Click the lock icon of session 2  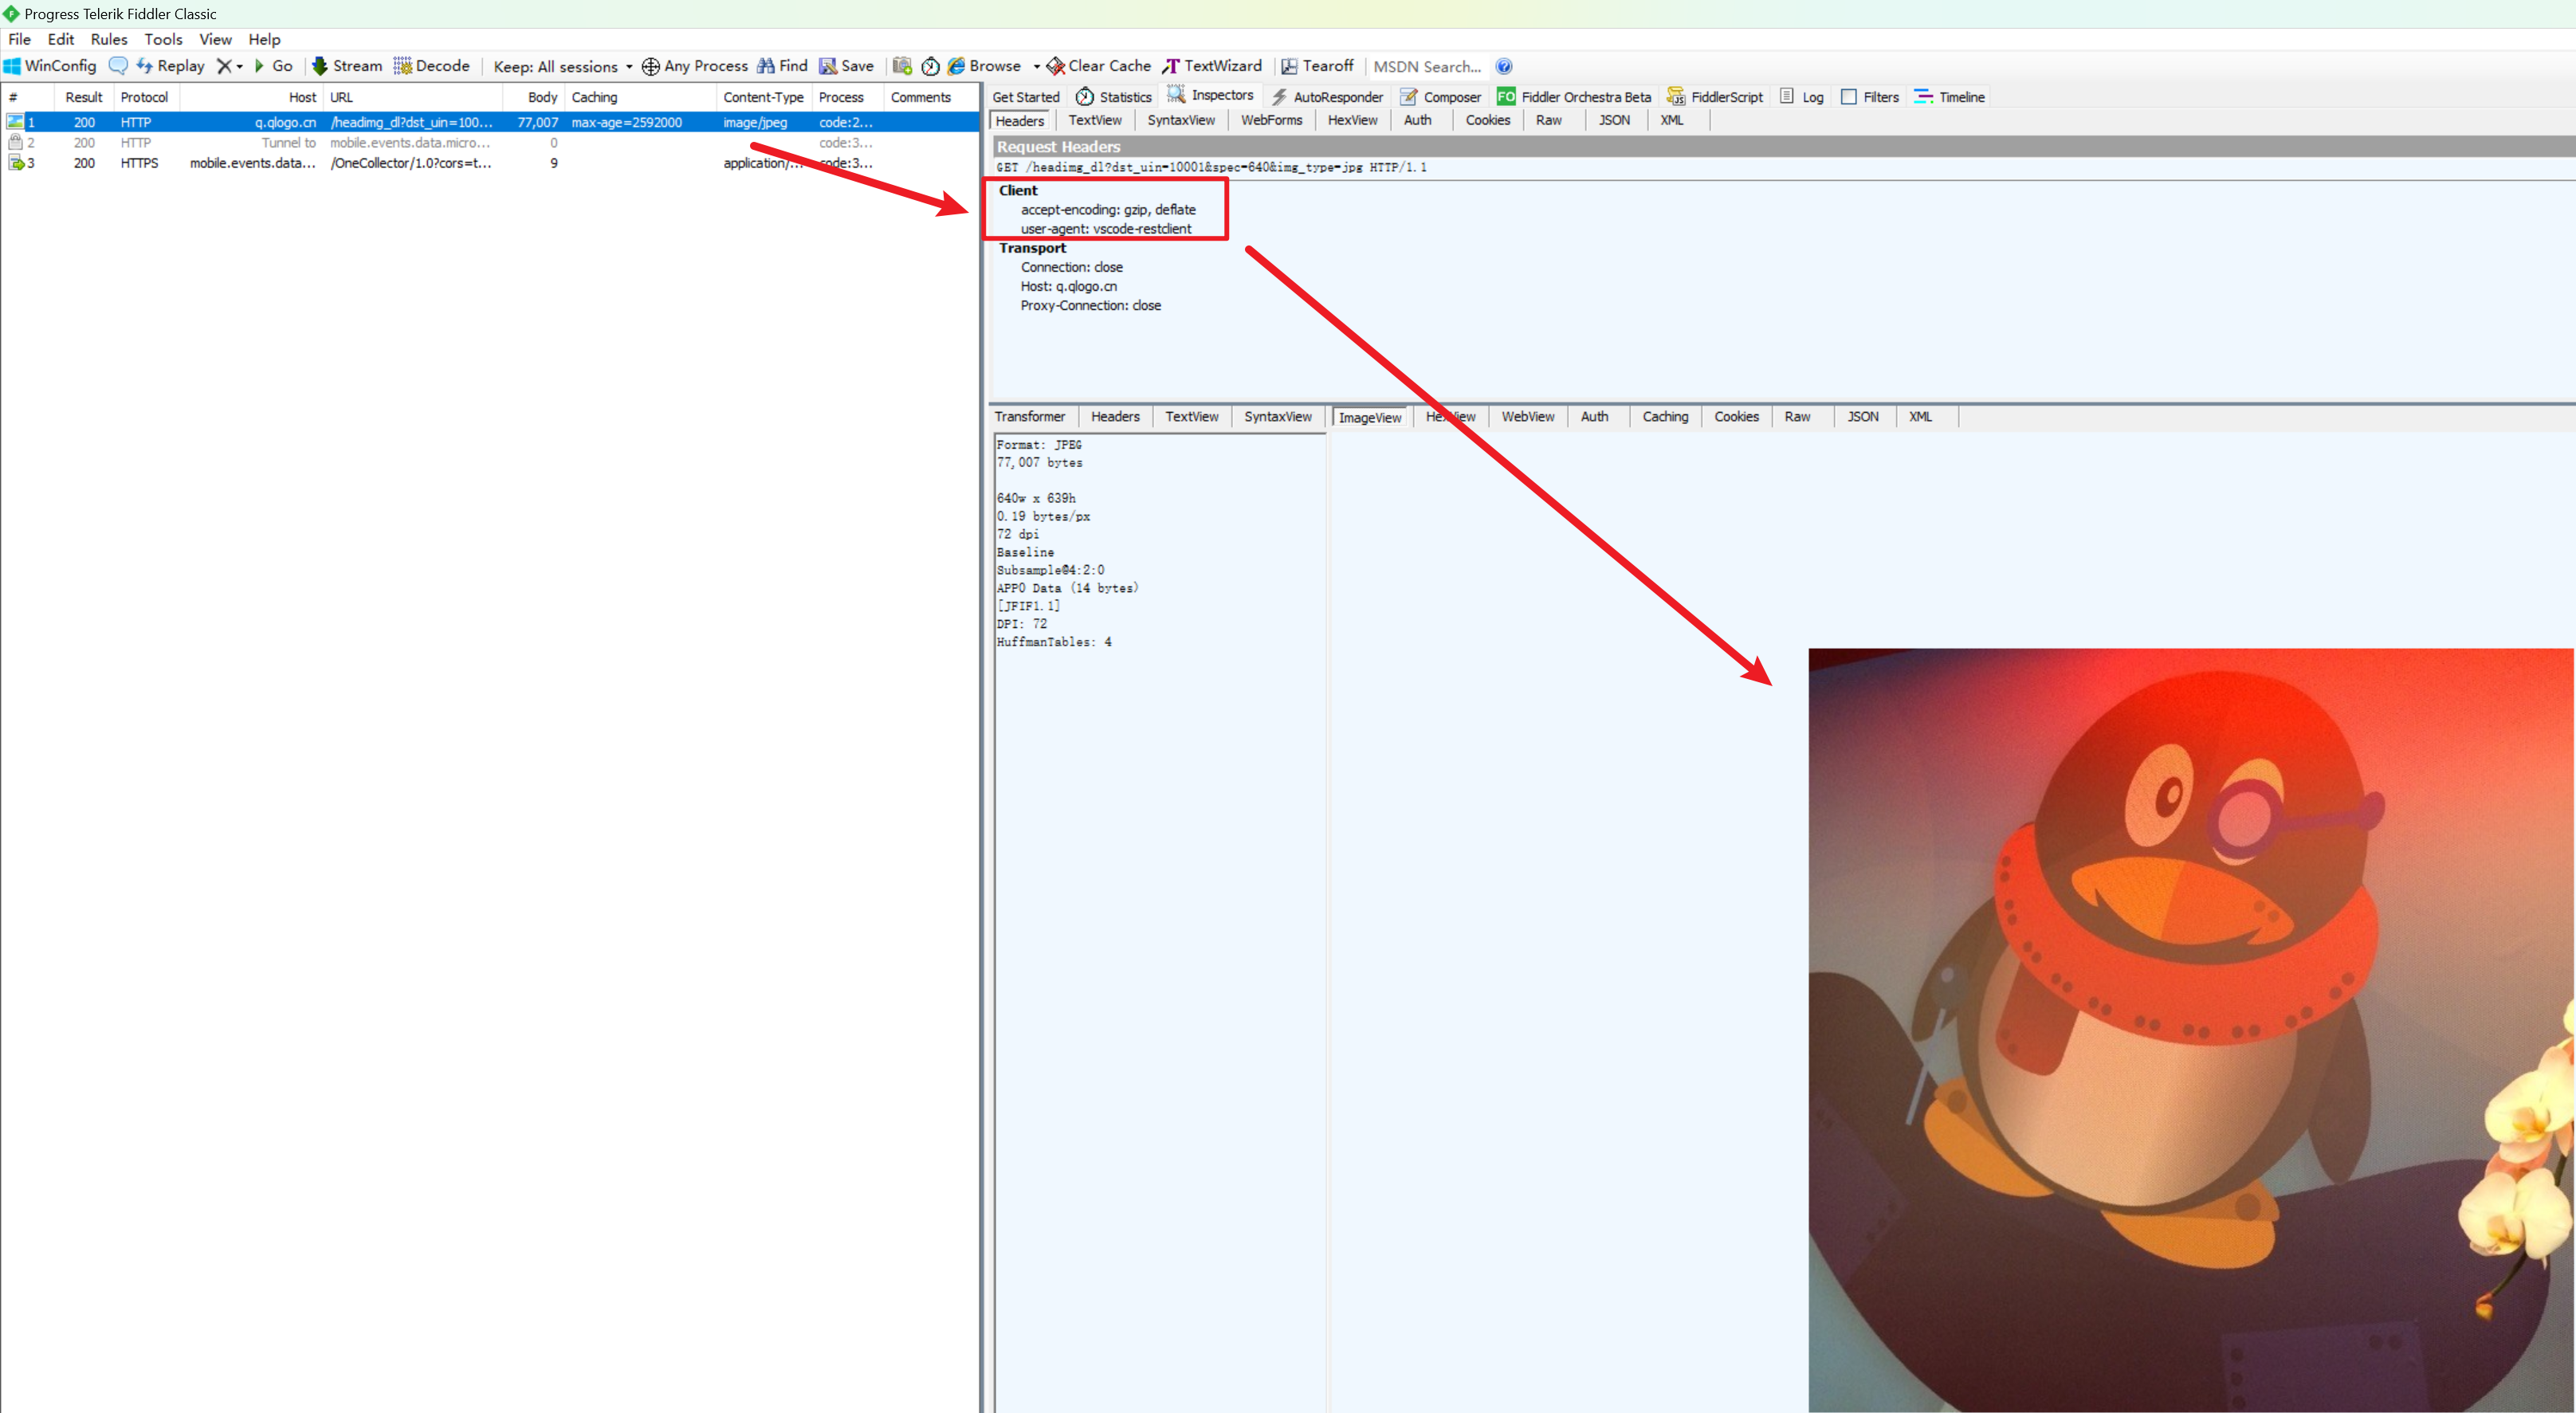pos(15,142)
